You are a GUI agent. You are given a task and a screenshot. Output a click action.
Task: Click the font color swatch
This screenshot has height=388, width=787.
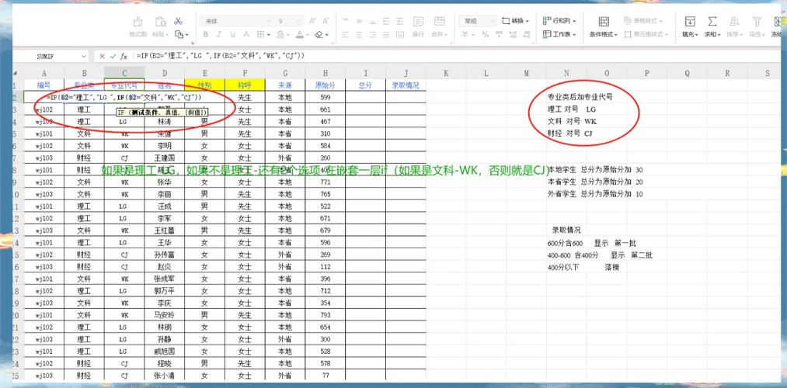click(x=300, y=35)
